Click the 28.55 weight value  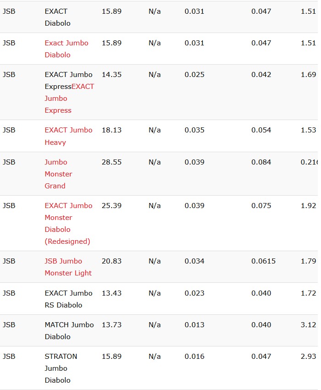112,162
